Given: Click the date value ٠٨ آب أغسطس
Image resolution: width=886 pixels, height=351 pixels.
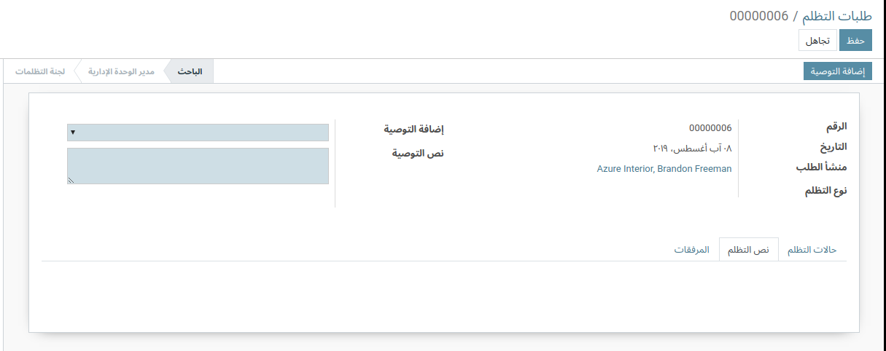Looking at the screenshot, I should tap(692, 149).
